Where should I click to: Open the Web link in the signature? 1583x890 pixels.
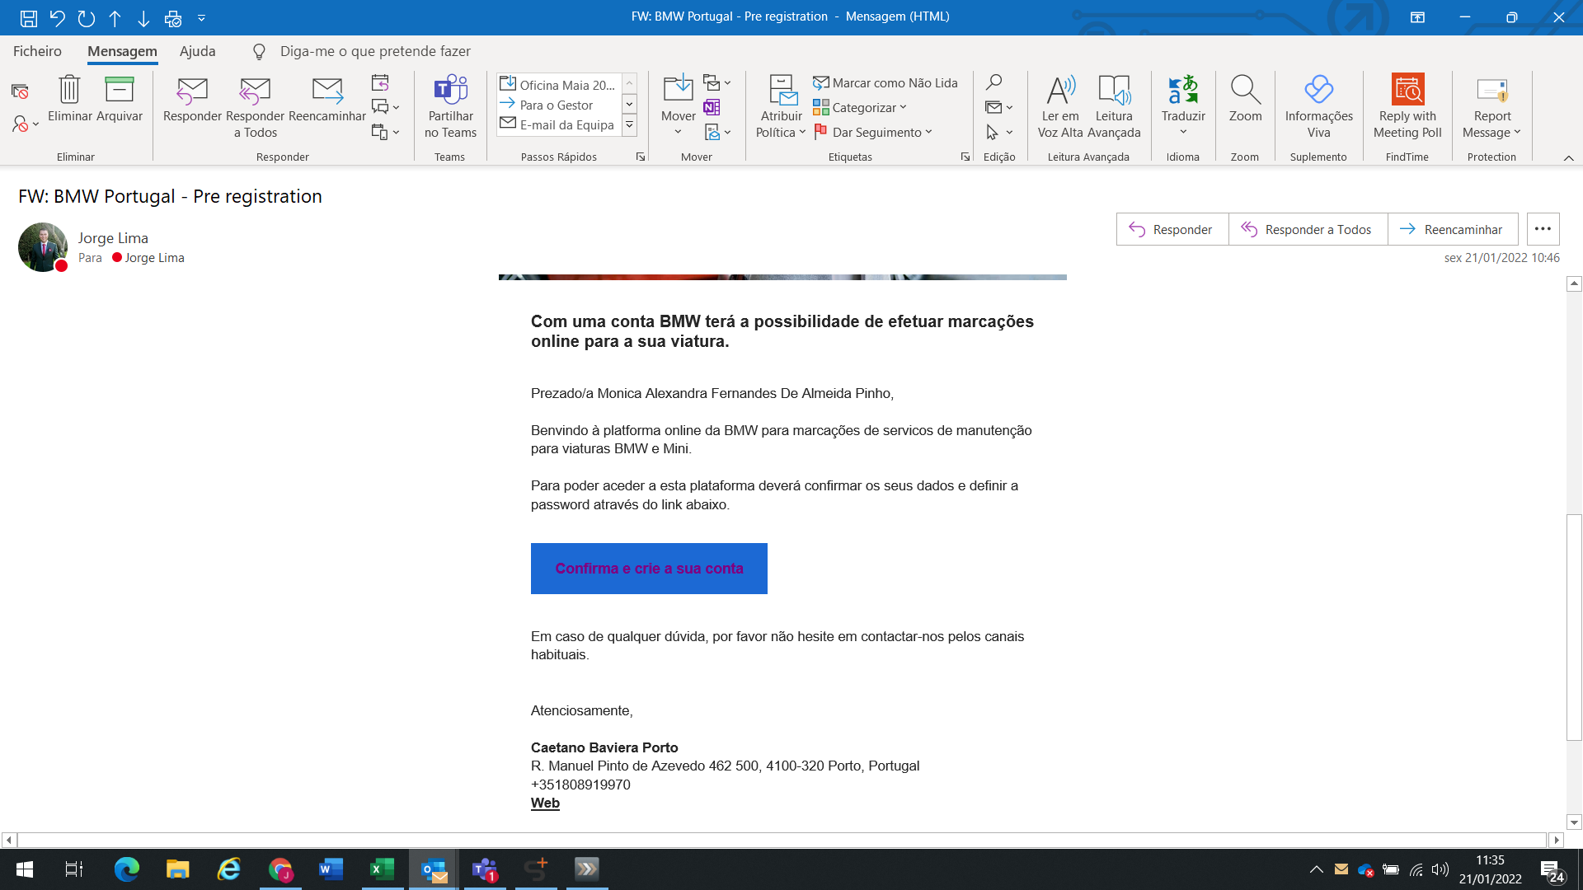click(545, 803)
